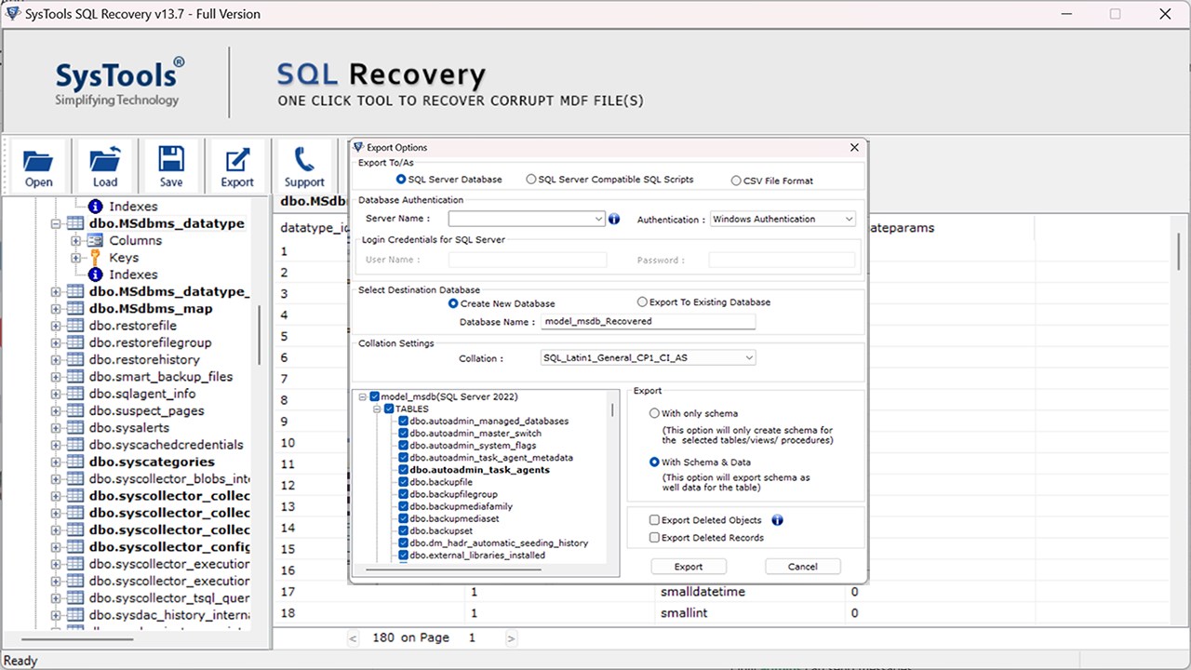Image resolution: width=1191 pixels, height=670 pixels.
Task: Enable Export Deleted Objects checkbox
Action: pyautogui.click(x=654, y=520)
